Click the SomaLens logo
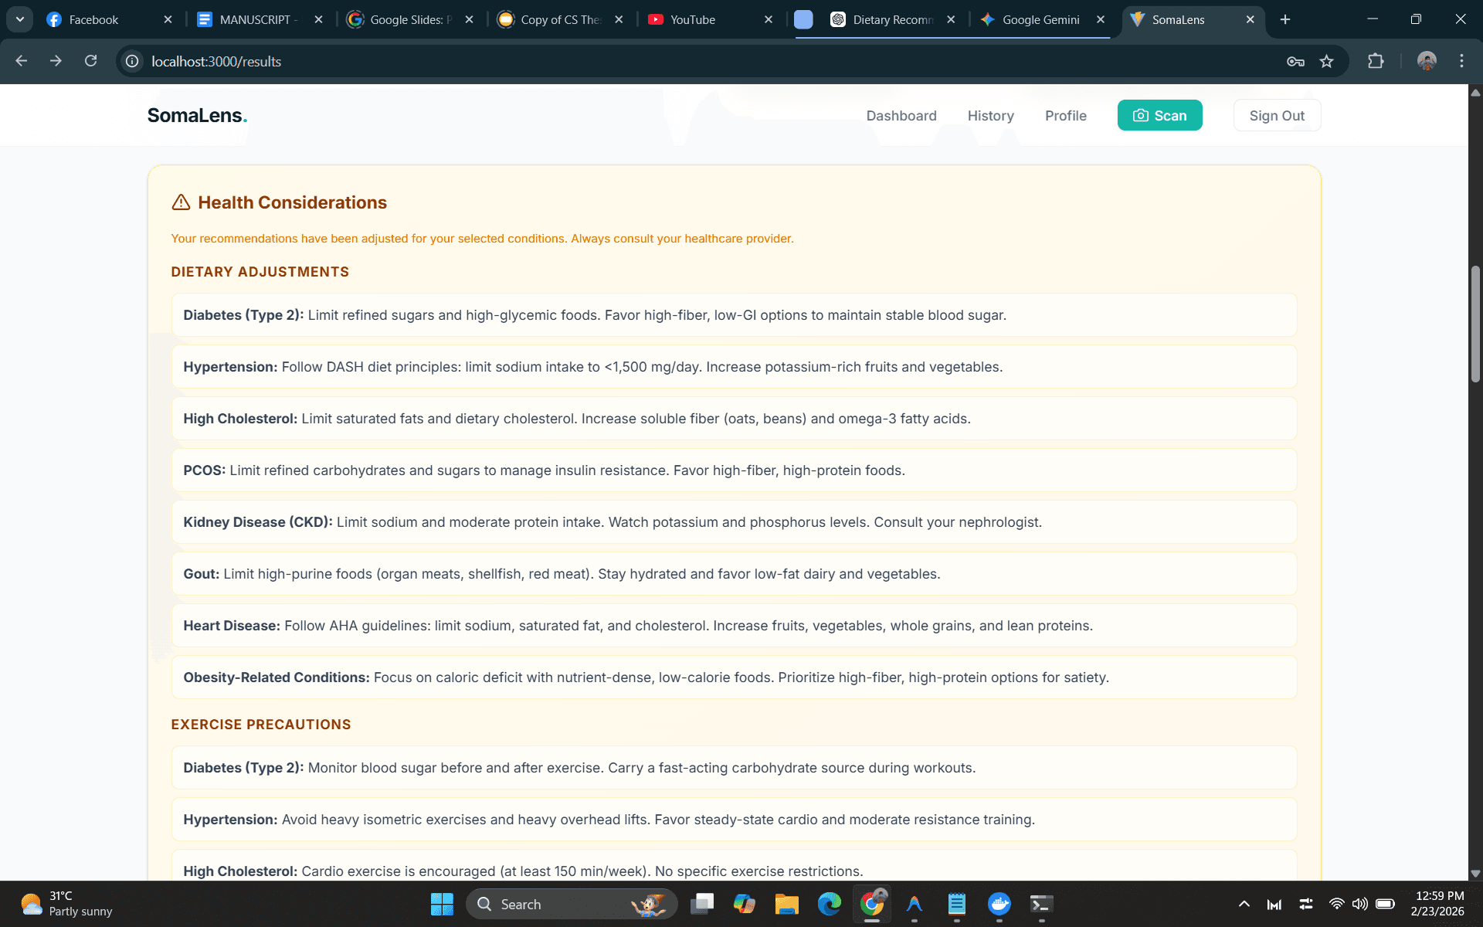The image size is (1483, 927). [x=197, y=115]
